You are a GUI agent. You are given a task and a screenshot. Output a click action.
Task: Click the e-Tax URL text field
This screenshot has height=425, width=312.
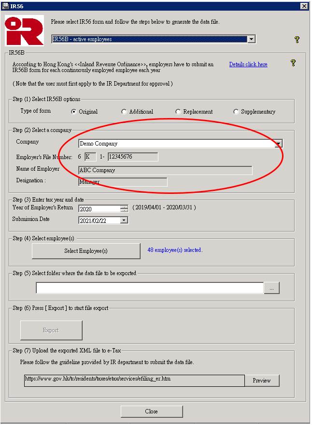click(x=134, y=380)
